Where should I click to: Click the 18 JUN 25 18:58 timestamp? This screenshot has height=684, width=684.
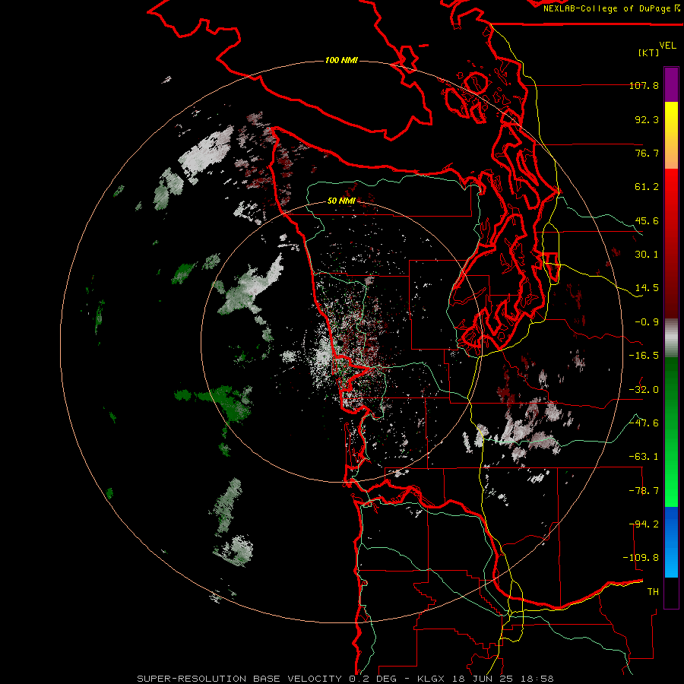[x=502, y=679]
